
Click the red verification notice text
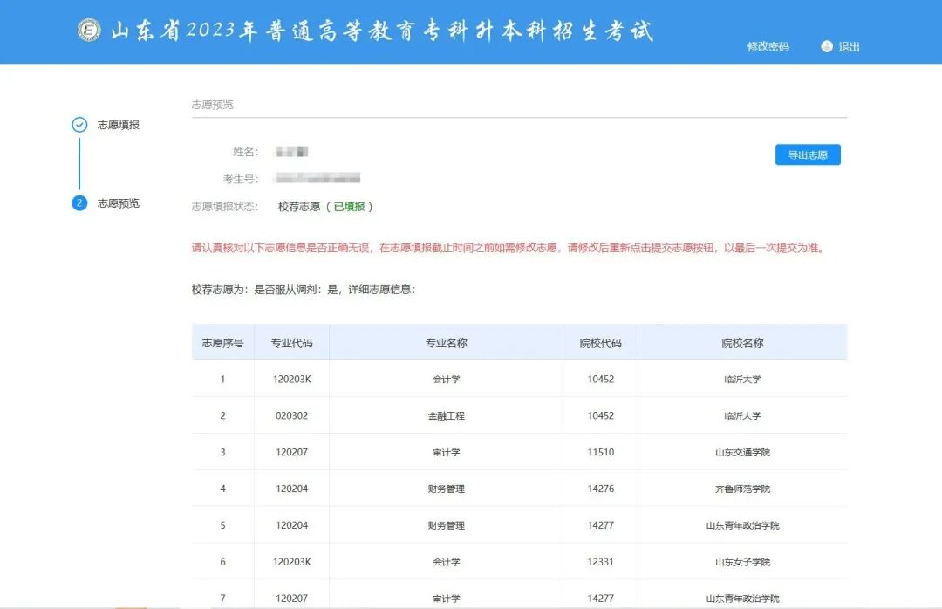pyautogui.click(x=509, y=248)
